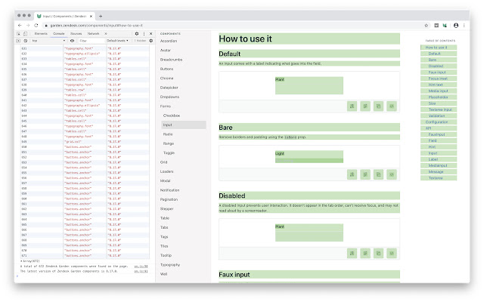Open the JavaScript context 'top' dropdown
The width and height of the screenshot is (484, 302).
click(45, 41)
